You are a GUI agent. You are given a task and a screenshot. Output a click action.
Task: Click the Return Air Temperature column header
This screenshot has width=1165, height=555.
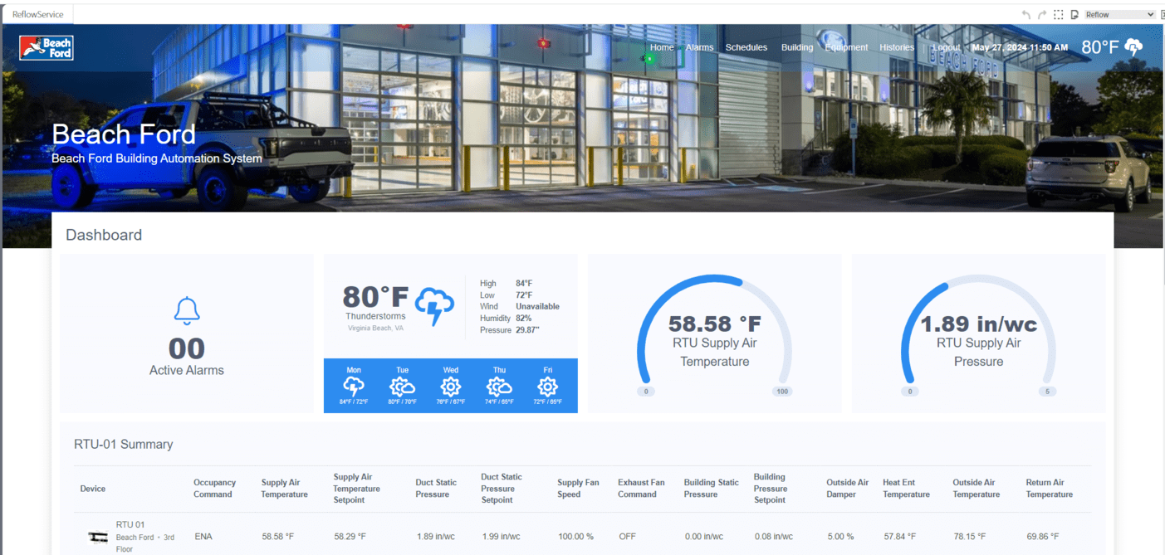1050,488
